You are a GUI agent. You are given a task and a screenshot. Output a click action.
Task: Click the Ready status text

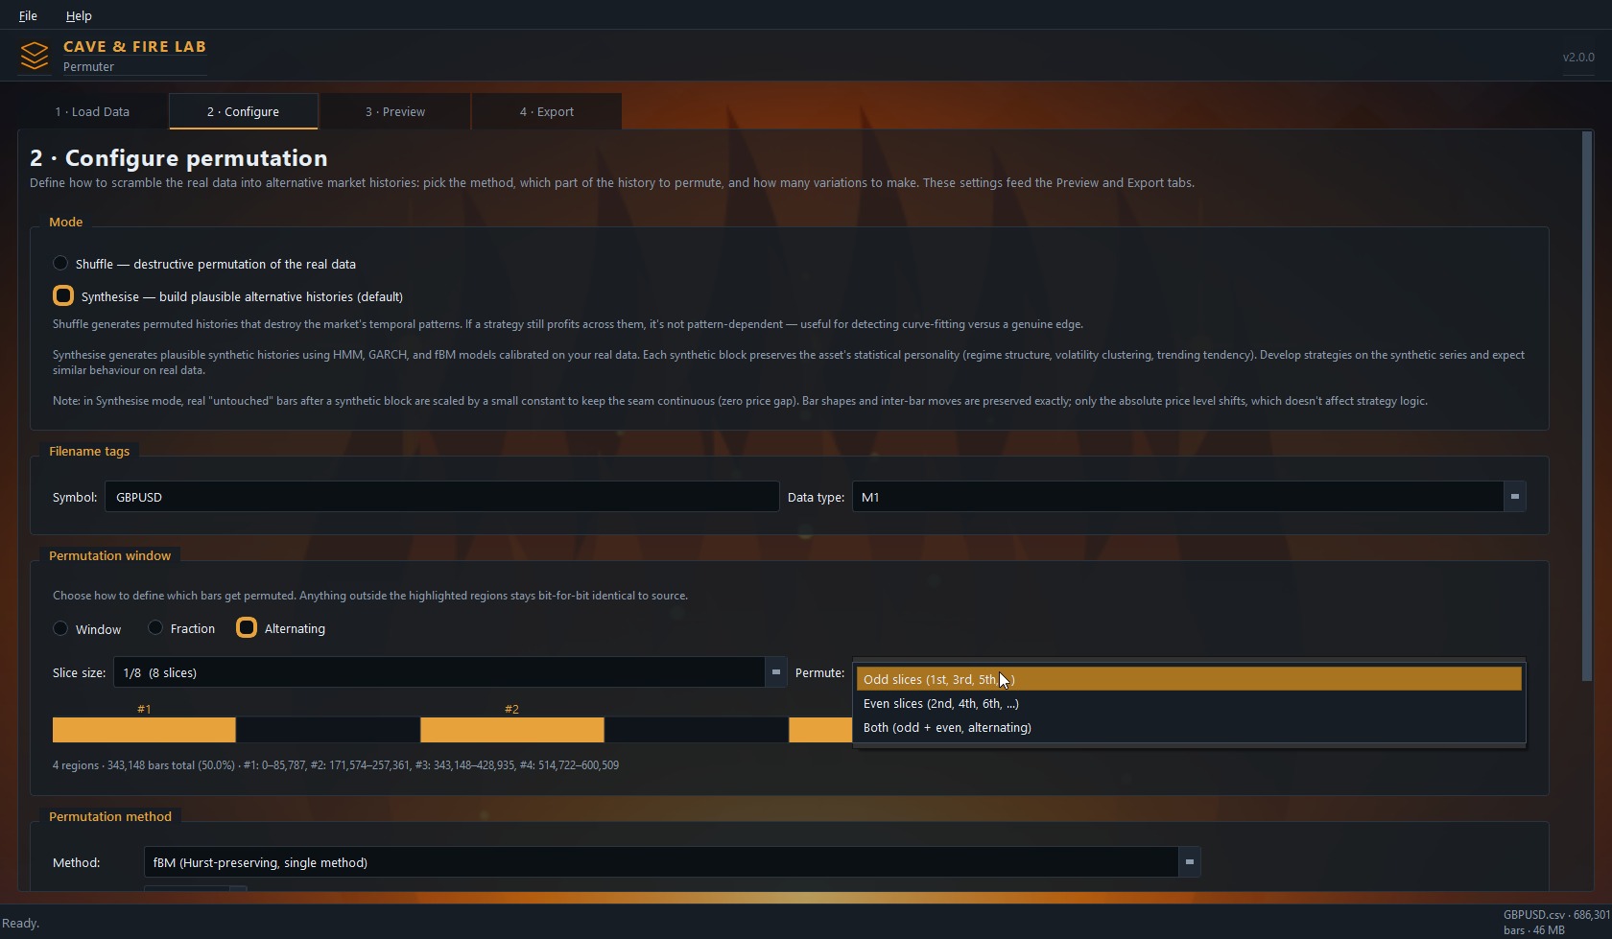click(20, 923)
